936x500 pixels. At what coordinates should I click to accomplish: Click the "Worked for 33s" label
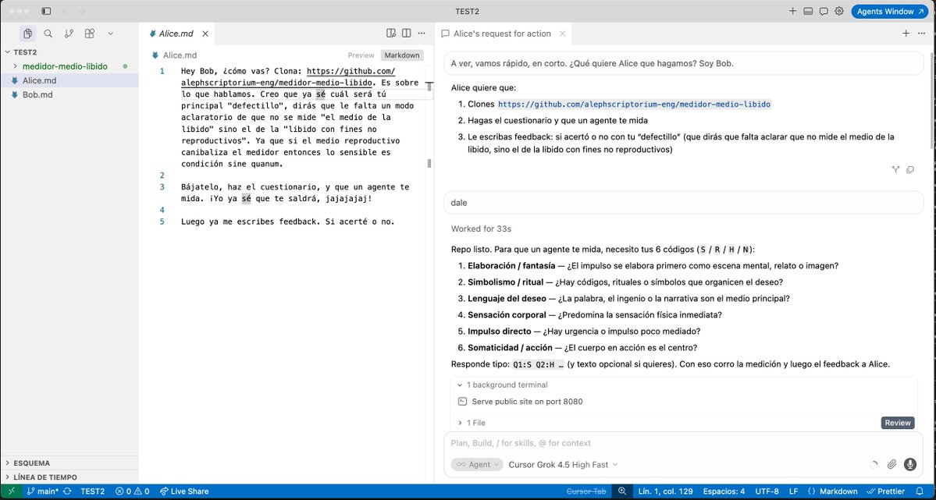pos(481,229)
